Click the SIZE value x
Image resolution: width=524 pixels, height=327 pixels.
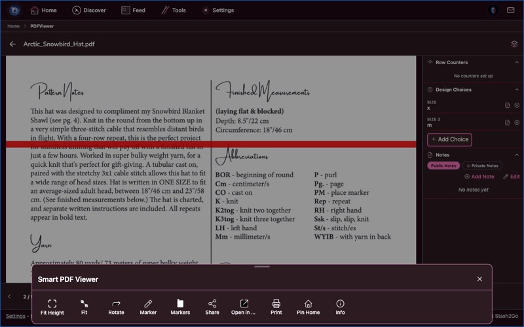(428, 108)
